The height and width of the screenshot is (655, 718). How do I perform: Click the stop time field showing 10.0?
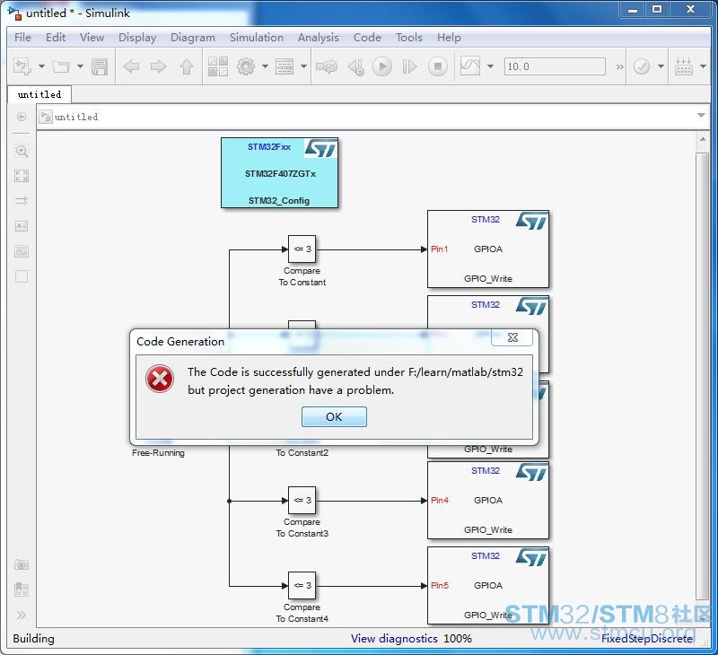[x=555, y=66]
